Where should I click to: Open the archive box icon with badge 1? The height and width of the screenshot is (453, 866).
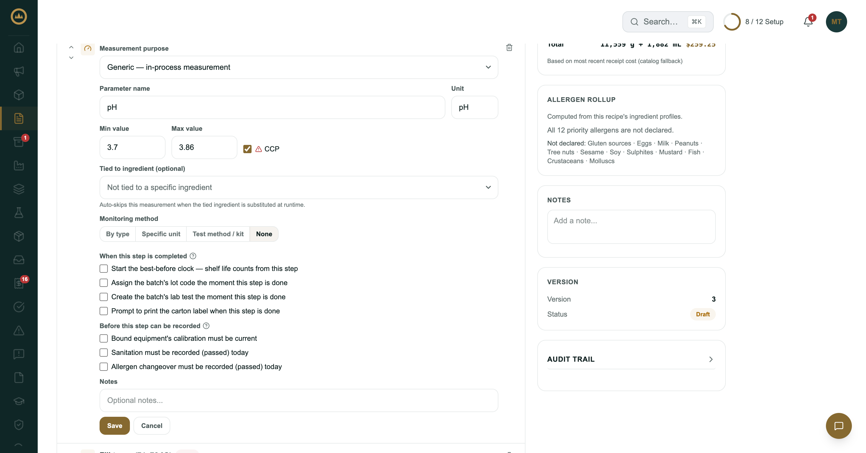[x=19, y=142]
